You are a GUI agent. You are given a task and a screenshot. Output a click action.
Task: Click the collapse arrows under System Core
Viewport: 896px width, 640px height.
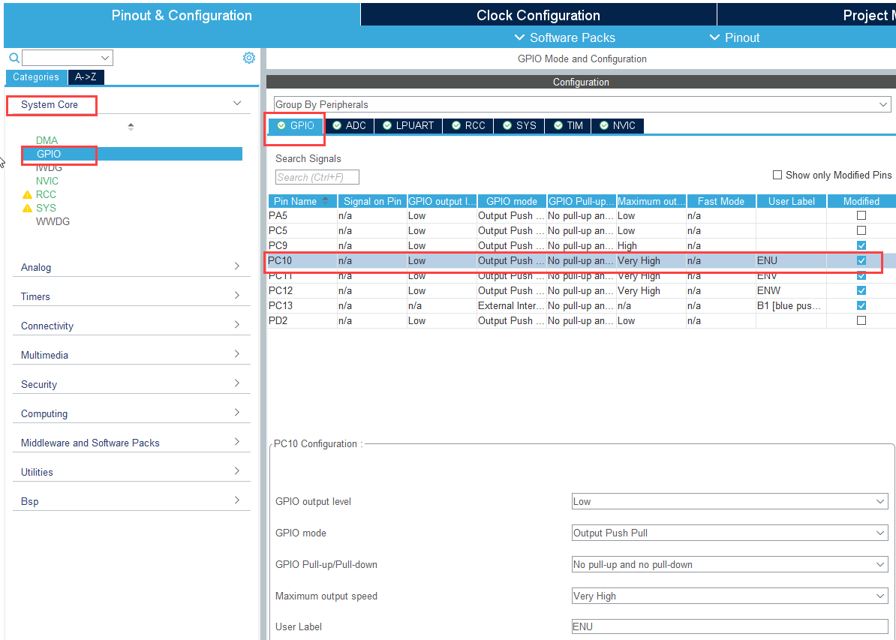131,127
